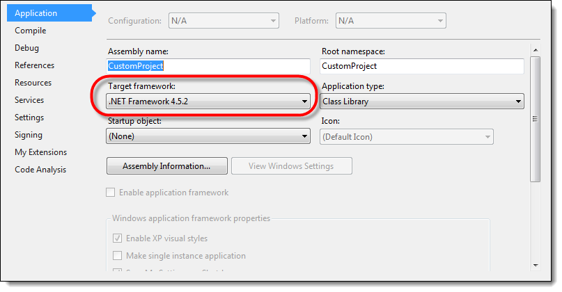Toggle Enable application framework checkbox
The image size is (562, 292).
(111, 193)
